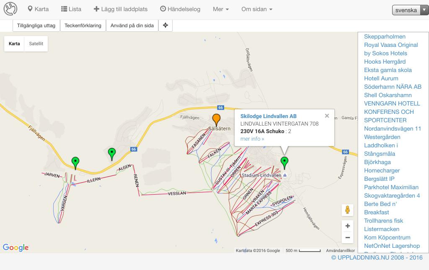Select the Street View pegman icon
429x270 pixels.
[347, 210]
